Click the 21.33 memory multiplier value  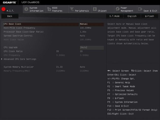[59, 67]
